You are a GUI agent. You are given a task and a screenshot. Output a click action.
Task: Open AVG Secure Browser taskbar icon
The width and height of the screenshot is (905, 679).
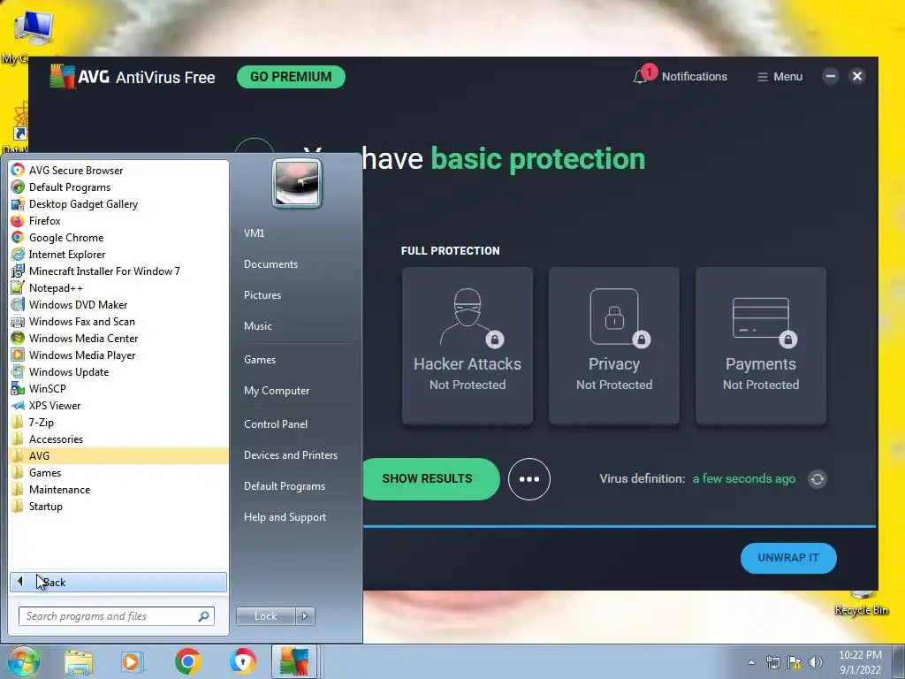click(x=242, y=661)
